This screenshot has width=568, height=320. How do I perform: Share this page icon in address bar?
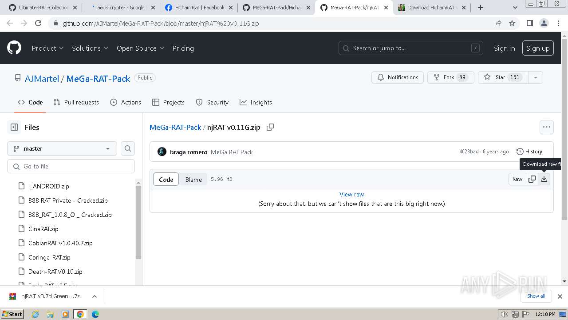[498, 23]
